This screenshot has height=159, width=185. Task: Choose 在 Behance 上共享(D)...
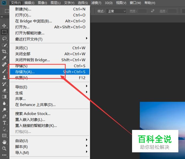[49, 105]
